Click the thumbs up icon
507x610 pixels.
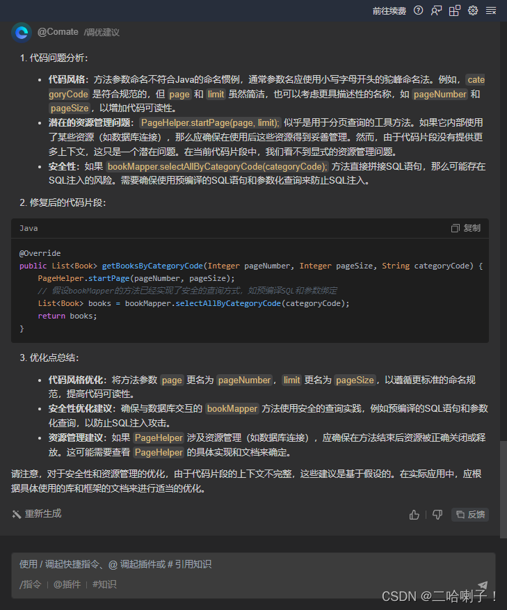[x=415, y=515]
